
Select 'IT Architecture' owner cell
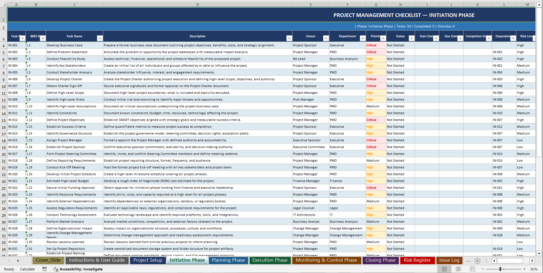(311, 215)
